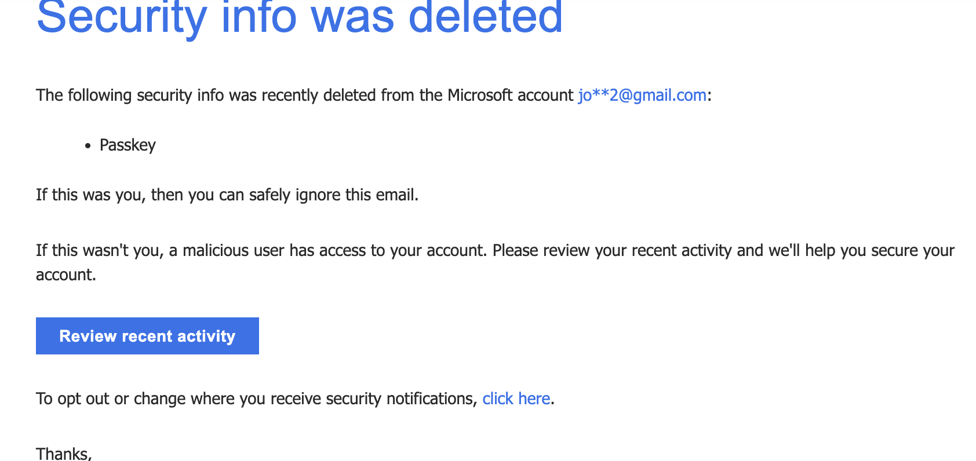Image resolution: width=976 pixels, height=461 pixels.
Task: Open the jo**2@gmail.com account link
Action: pos(642,95)
